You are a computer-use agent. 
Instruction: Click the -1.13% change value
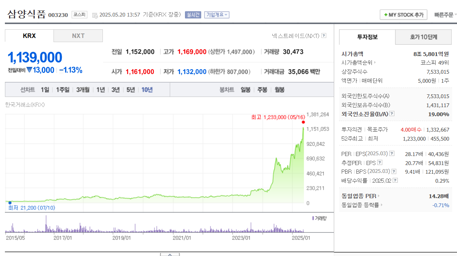pos(71,70)
